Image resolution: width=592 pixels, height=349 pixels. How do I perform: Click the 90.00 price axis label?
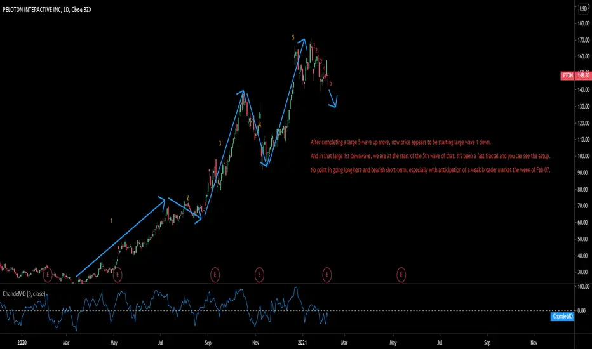click(x=583, y=173)
